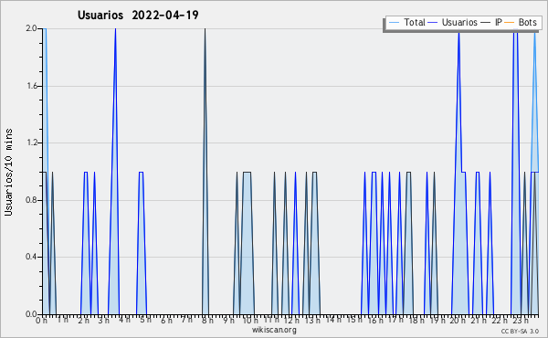The image size is (548, 338).
Task: Click the 14 h x-axis label
Action: point(333,320)
